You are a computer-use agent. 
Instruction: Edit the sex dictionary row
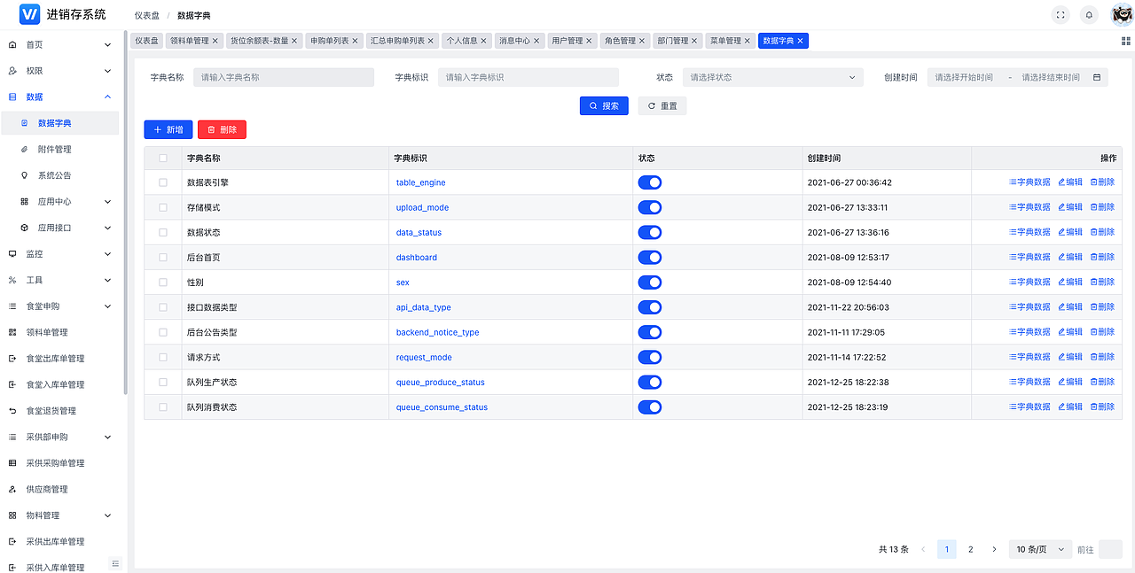coord(1070,282)
